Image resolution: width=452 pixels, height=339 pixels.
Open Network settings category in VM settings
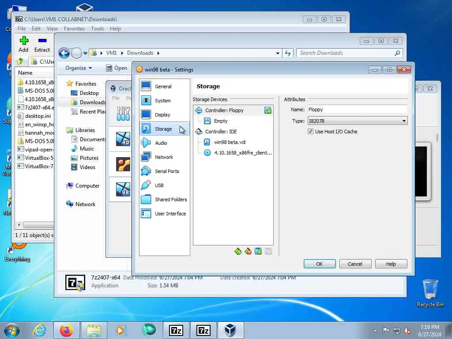point(164,157)
